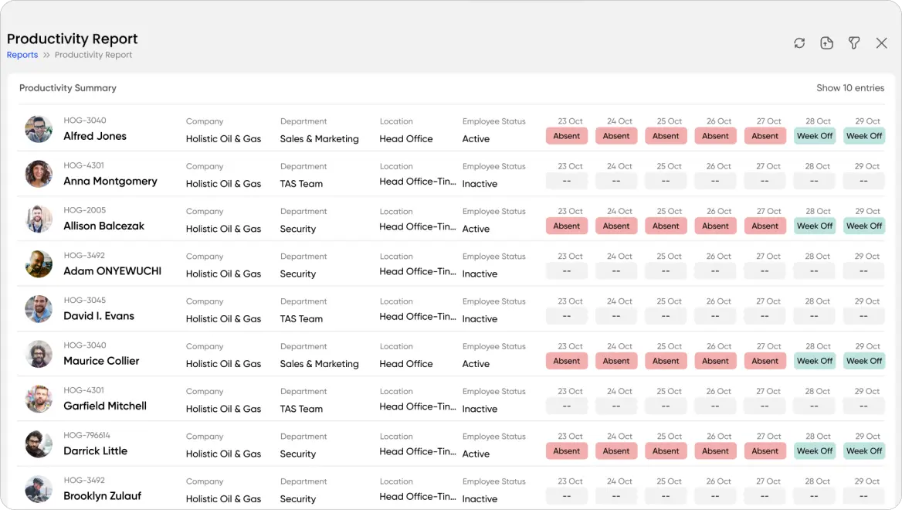Click the Productivity Summary heading
The height and width of the screenshot is (510, 902).
68,88
